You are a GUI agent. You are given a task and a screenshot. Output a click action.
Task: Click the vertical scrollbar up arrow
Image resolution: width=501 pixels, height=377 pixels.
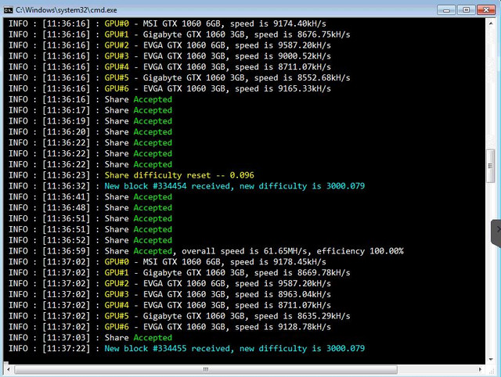[x=491, y=23]
